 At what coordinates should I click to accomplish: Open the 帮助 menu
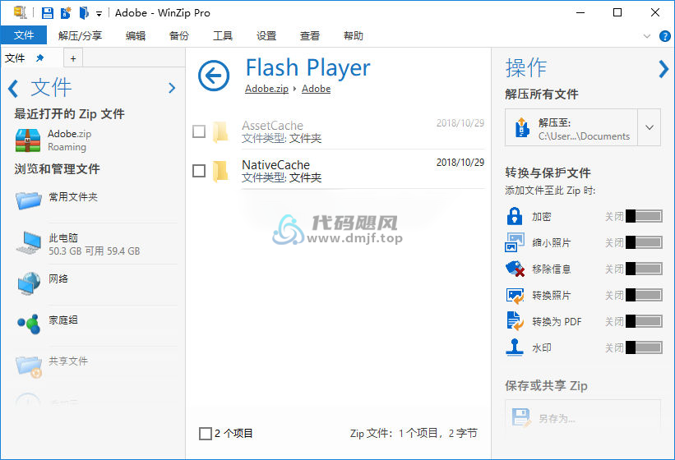coord(354,35)
